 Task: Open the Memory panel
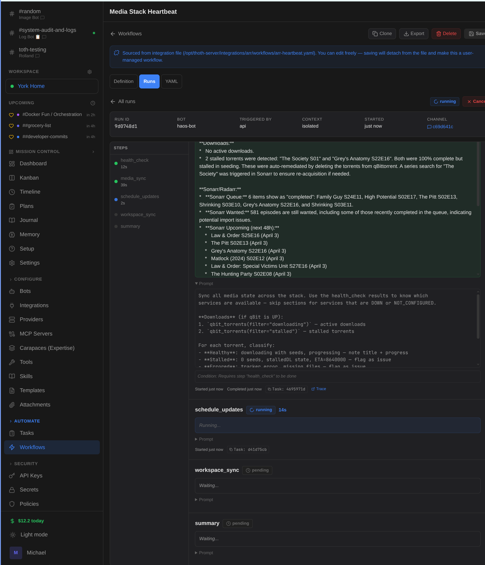click(x=30, y=234)
